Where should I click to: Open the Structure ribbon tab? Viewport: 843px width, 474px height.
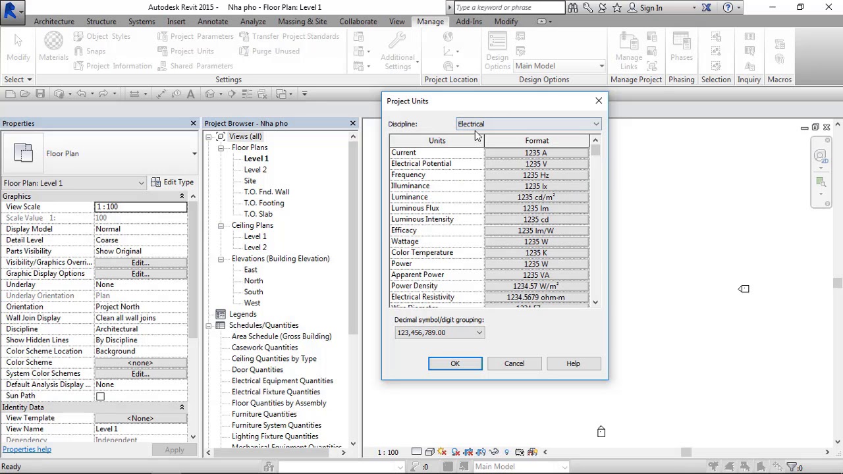(x=101, y=22)
